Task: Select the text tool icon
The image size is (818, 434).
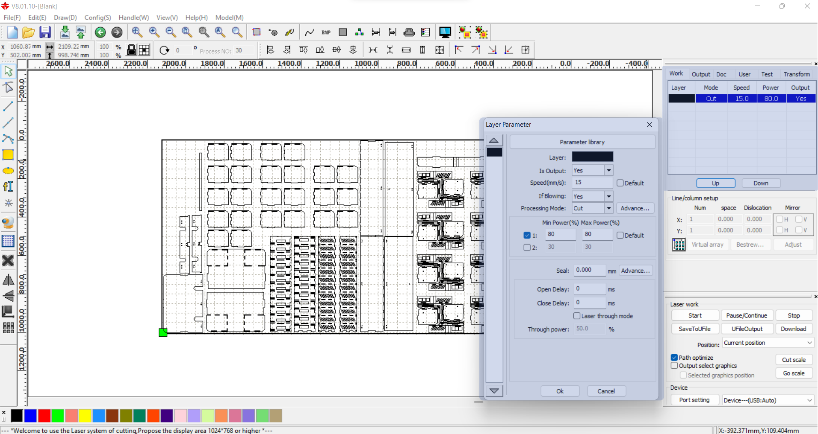Action: pyautogui.click(x=8, y=186)
